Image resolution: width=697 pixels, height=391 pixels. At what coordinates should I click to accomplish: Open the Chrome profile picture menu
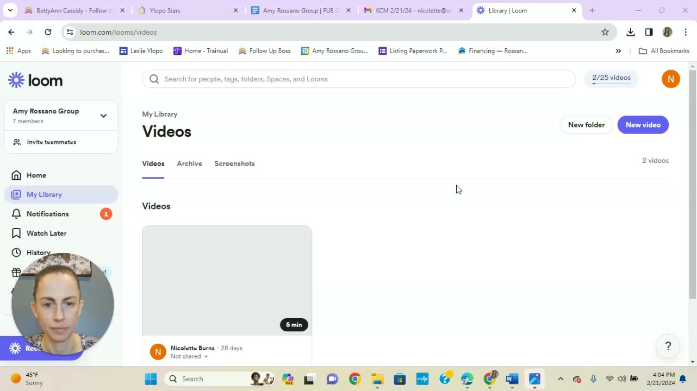(x=668, y=32)
